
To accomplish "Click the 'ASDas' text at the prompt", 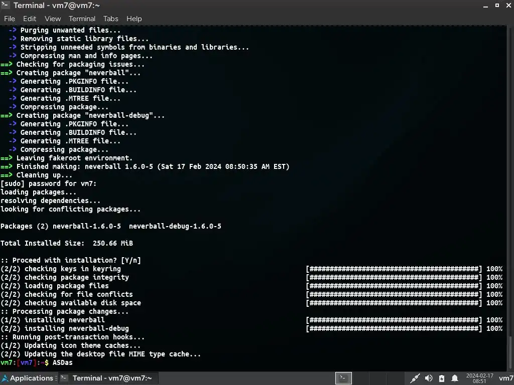I will click(62, 362).
